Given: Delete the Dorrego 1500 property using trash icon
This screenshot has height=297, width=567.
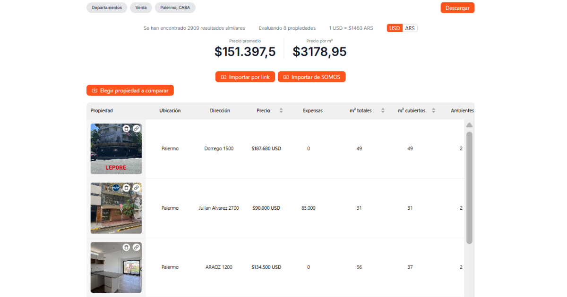Looking at the screenshot, I should tap(126, 128).
